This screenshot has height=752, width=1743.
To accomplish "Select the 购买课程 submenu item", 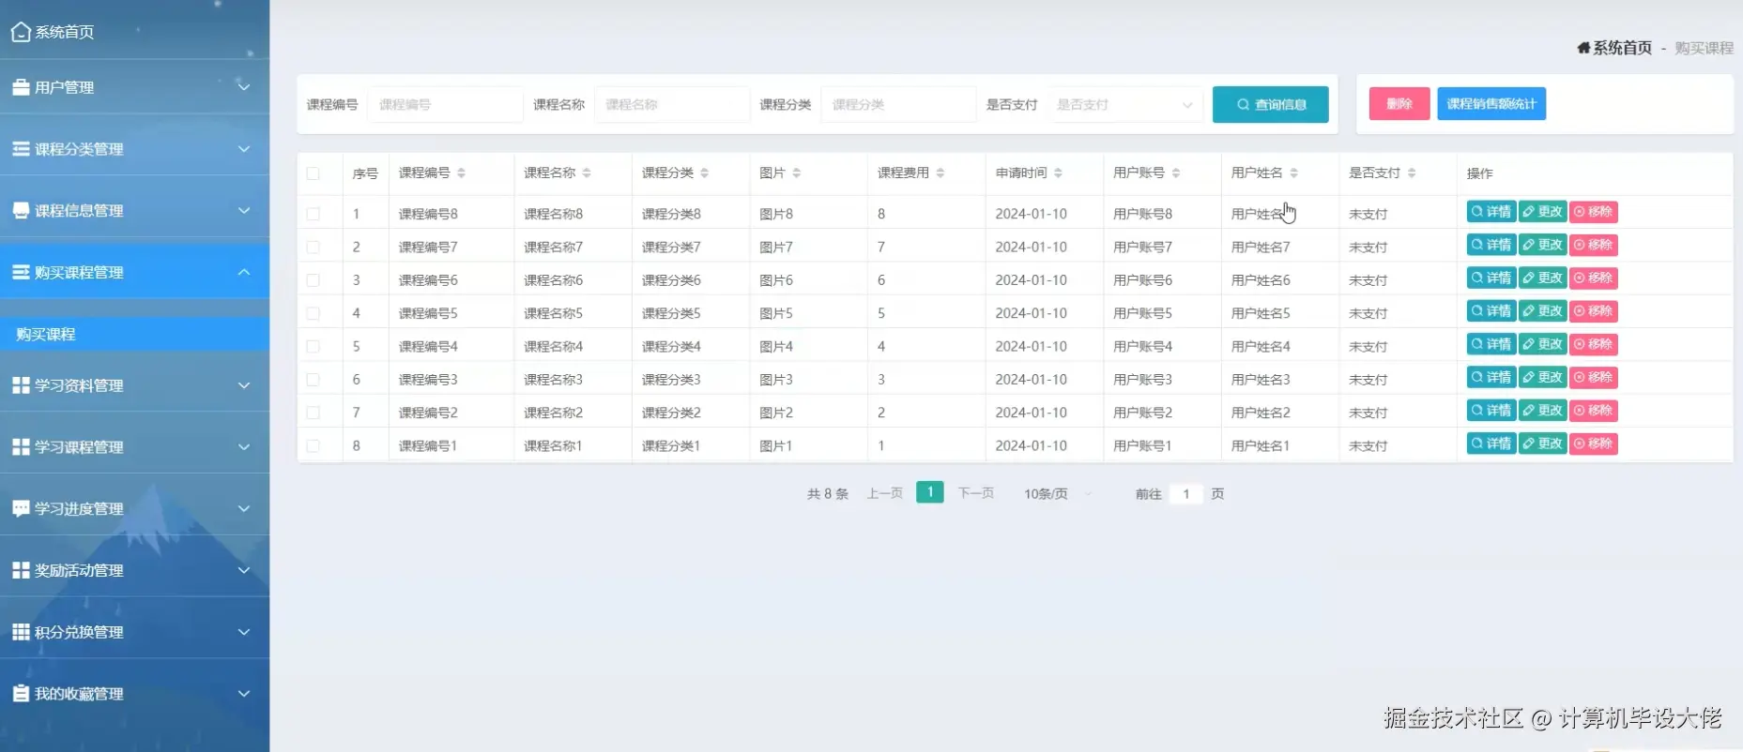I will pos(134,334).
